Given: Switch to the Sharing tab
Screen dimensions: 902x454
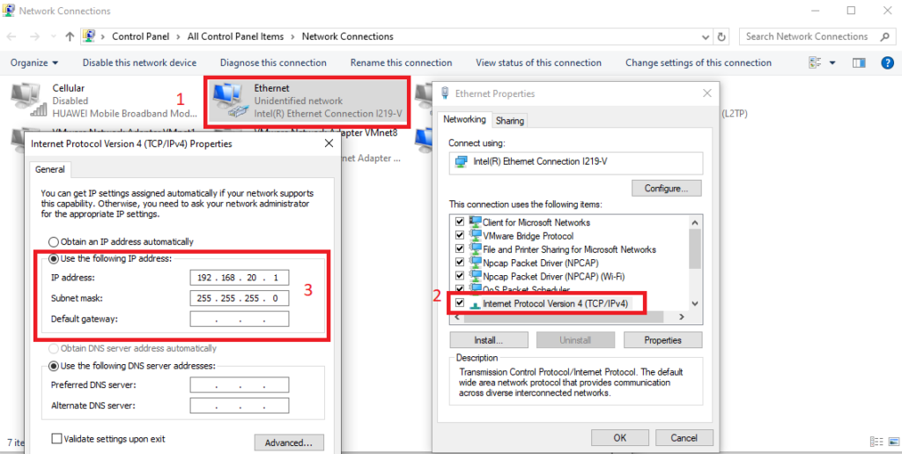Looking at the screenshot, I should (509, 121).
